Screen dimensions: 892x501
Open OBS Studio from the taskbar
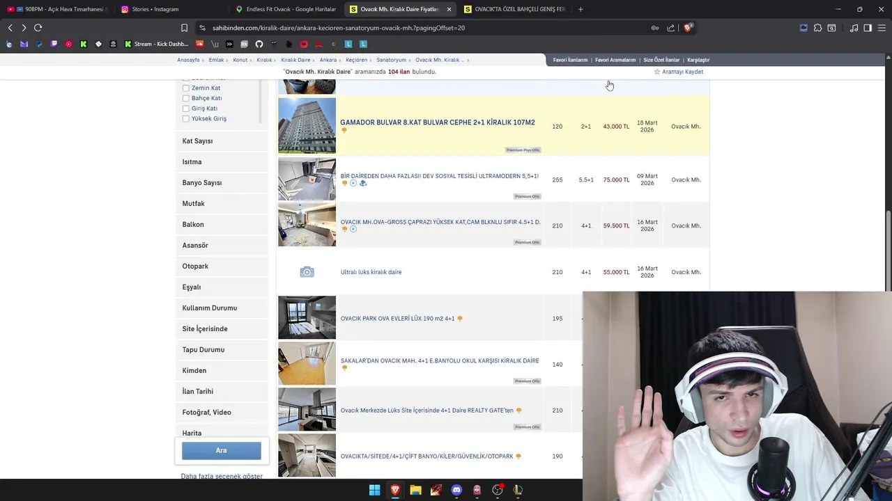498,490
